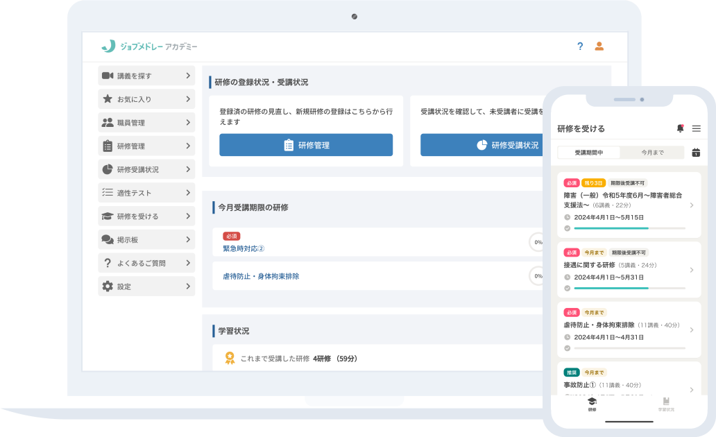Click the gear icon beside 設定
Screen dimensions: 716x437
click(x=108, y=286)
